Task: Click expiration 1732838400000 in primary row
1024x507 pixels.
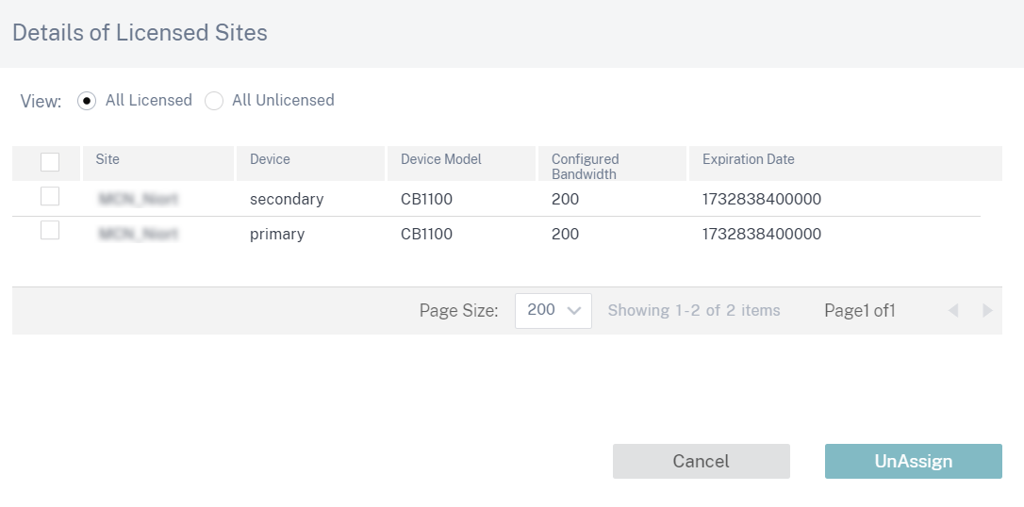Action: 762,234
